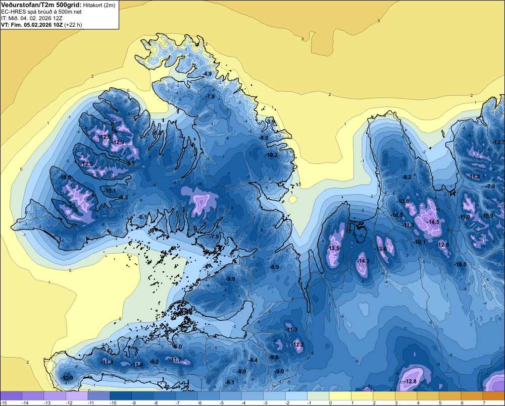Screen dimensions: 505x406
Task: Click the -10.3 temperature label
Action: [x=397, y=215]
